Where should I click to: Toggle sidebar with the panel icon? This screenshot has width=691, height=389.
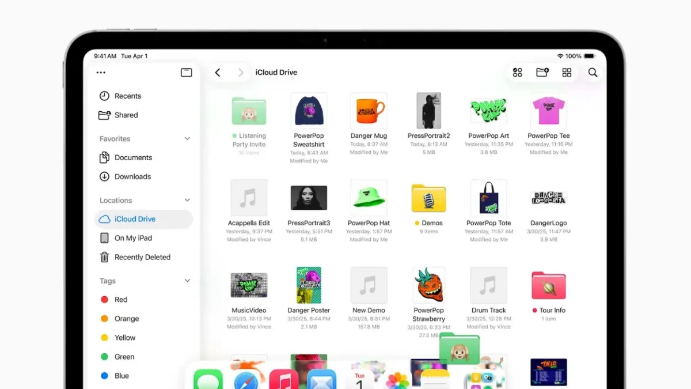[x=186, y=73]
